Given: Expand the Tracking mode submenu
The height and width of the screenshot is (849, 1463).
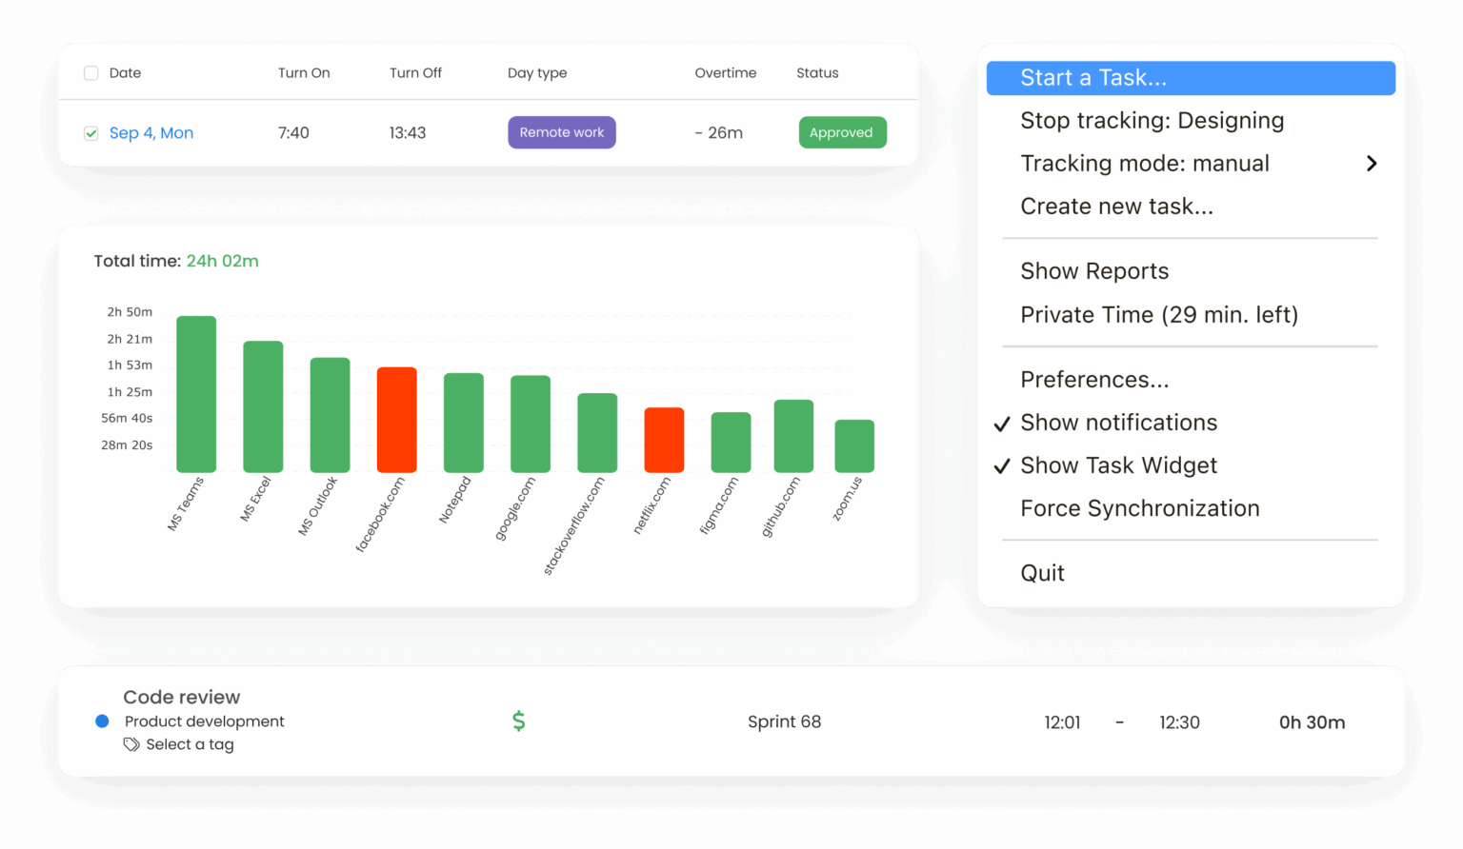Looking at the screenshot, I should (1372, 163).
